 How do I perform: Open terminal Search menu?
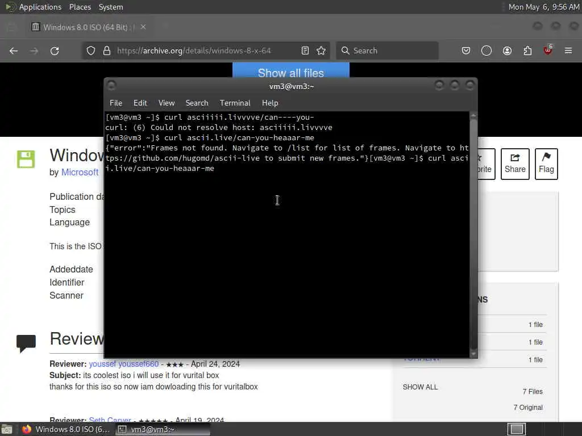coord(197,103)
